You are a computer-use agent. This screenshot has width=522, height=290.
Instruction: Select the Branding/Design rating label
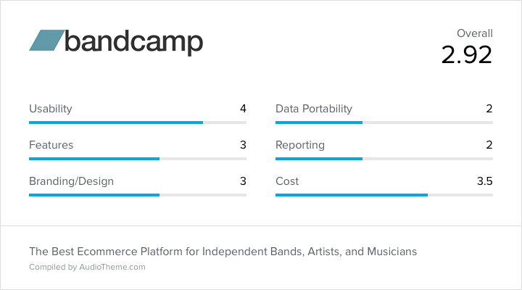(x=71, y=181)
